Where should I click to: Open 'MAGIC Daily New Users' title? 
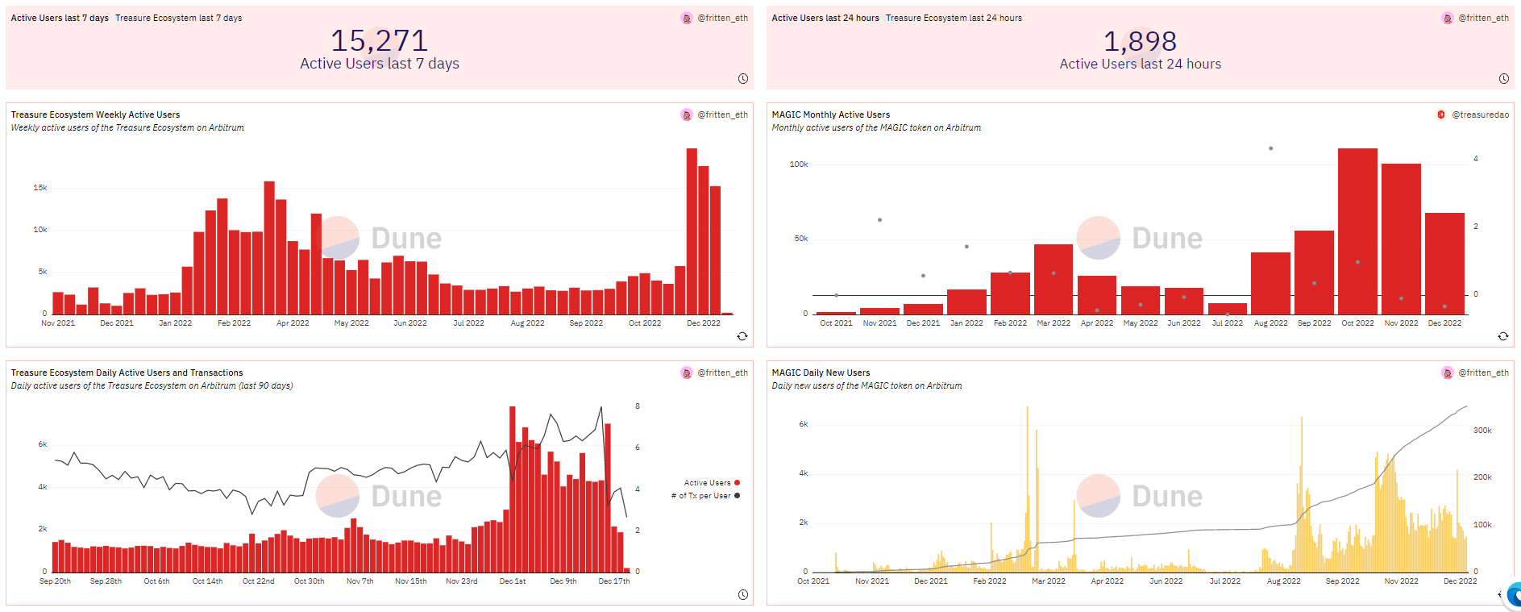click(x=821, y=373)
